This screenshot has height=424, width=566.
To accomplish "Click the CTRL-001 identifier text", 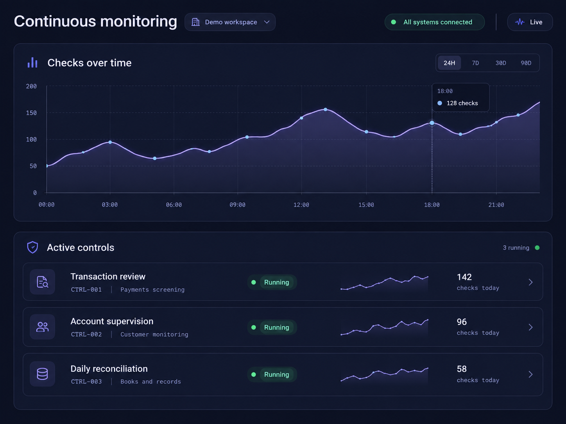I will 86,290.
